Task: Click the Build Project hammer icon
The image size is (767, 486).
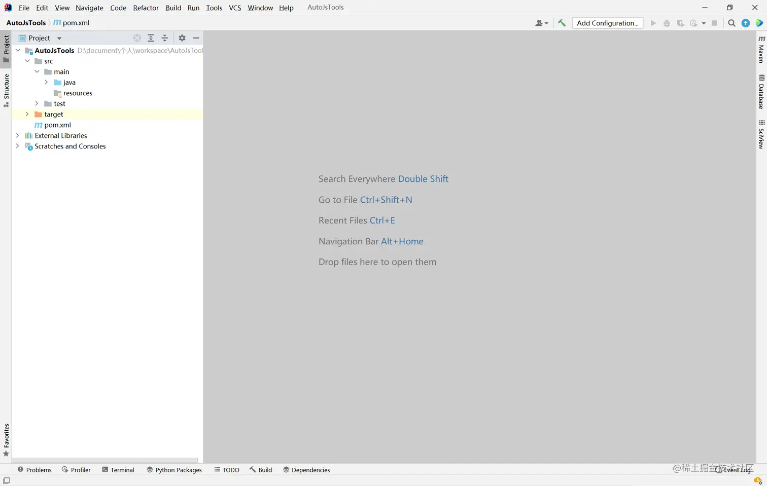Action: [562, 23]
